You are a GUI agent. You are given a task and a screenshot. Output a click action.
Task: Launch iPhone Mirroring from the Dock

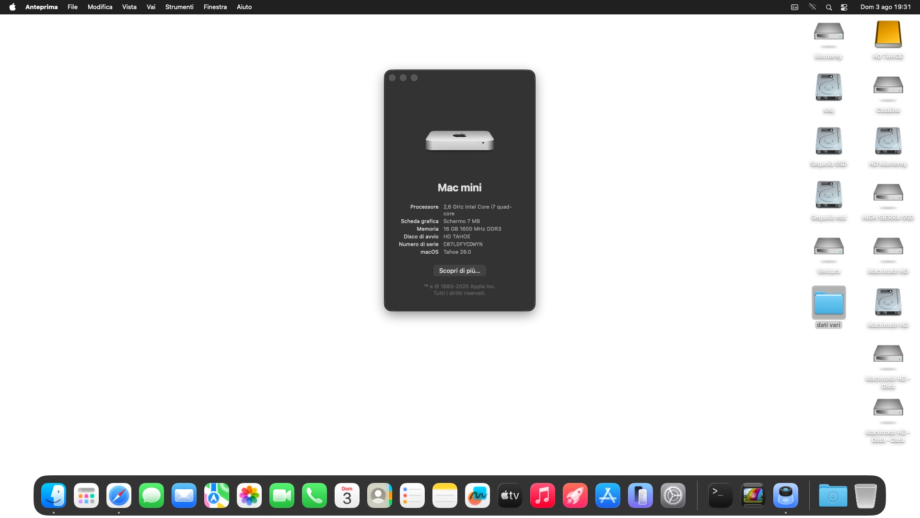(641, 495)
